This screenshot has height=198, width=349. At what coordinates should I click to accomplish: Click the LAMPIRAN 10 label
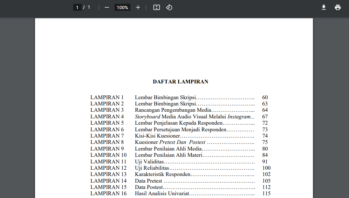tap(108, 155)
